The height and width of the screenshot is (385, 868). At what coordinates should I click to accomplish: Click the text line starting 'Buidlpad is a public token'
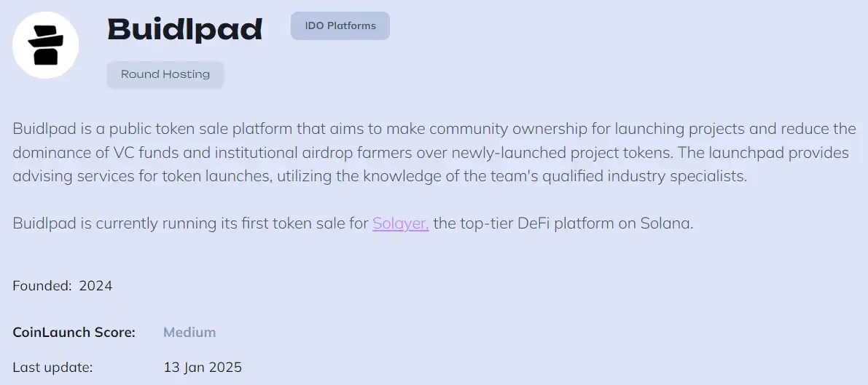434,130
